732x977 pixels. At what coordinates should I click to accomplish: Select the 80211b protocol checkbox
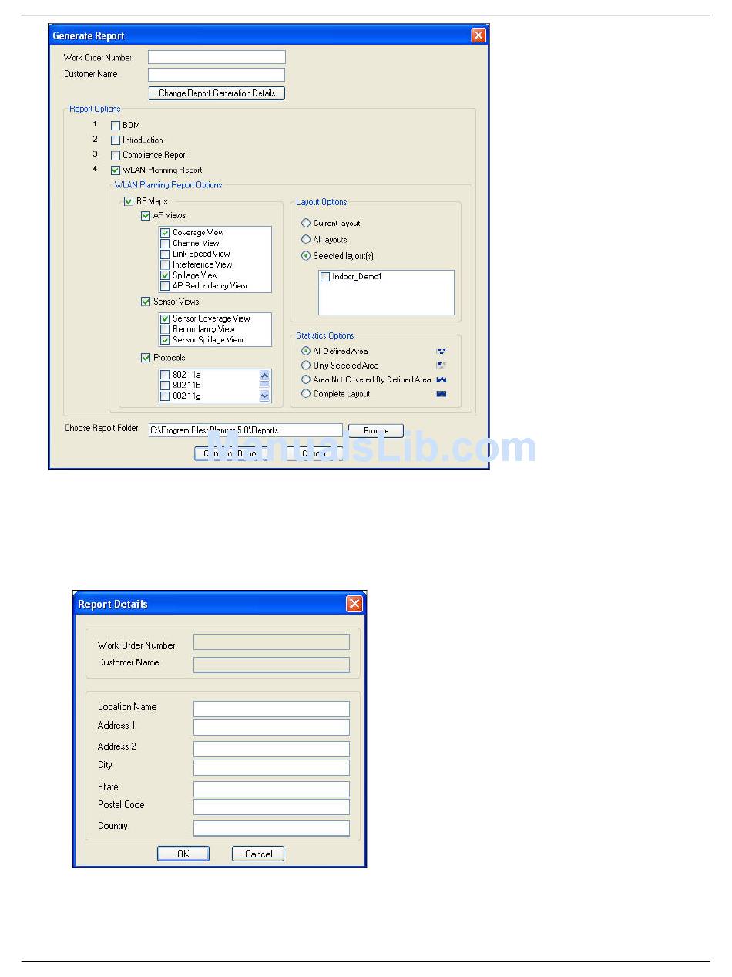[165, 386]
